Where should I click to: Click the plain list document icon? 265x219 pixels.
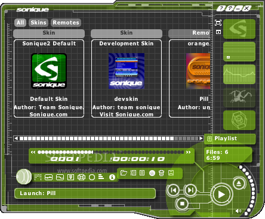pyautogui.click(x=142, y=172)
